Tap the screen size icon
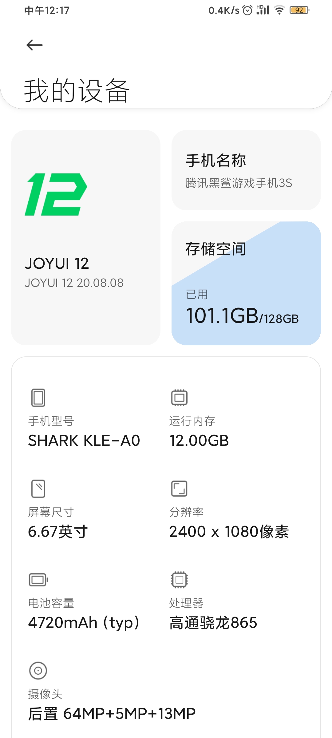The image size is (332, 738). [38, 489]
